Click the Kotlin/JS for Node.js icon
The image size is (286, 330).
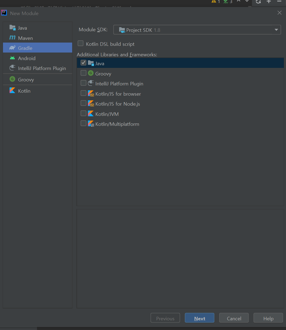point(91,103)
